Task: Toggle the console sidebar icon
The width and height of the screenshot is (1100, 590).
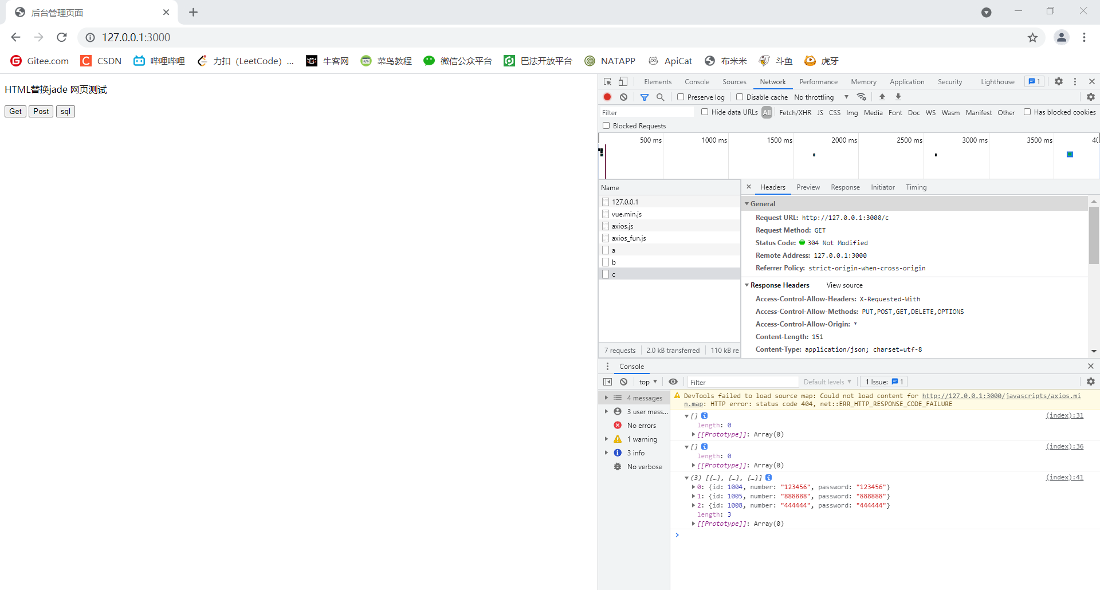Action: (608, 382)
